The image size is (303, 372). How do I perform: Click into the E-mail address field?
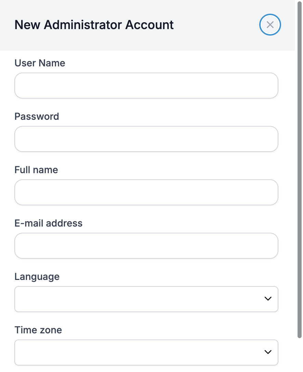pyautogui.click(x=146, y=246)
